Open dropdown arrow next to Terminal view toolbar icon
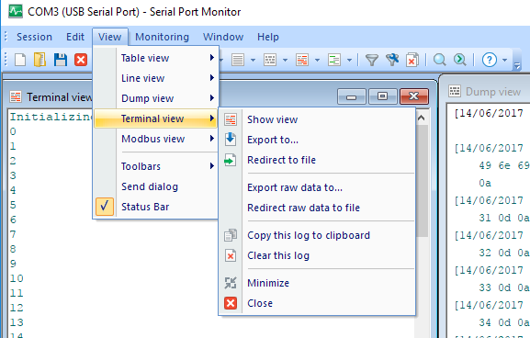The width and height of the screenshot is (530, 338). (317, 61)
